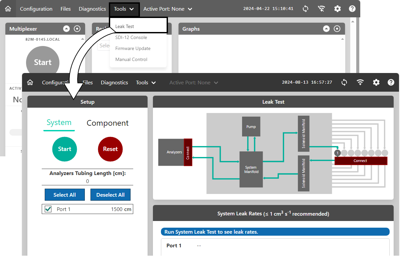Select Leak Test from Tools menu

tap(138, 26)
